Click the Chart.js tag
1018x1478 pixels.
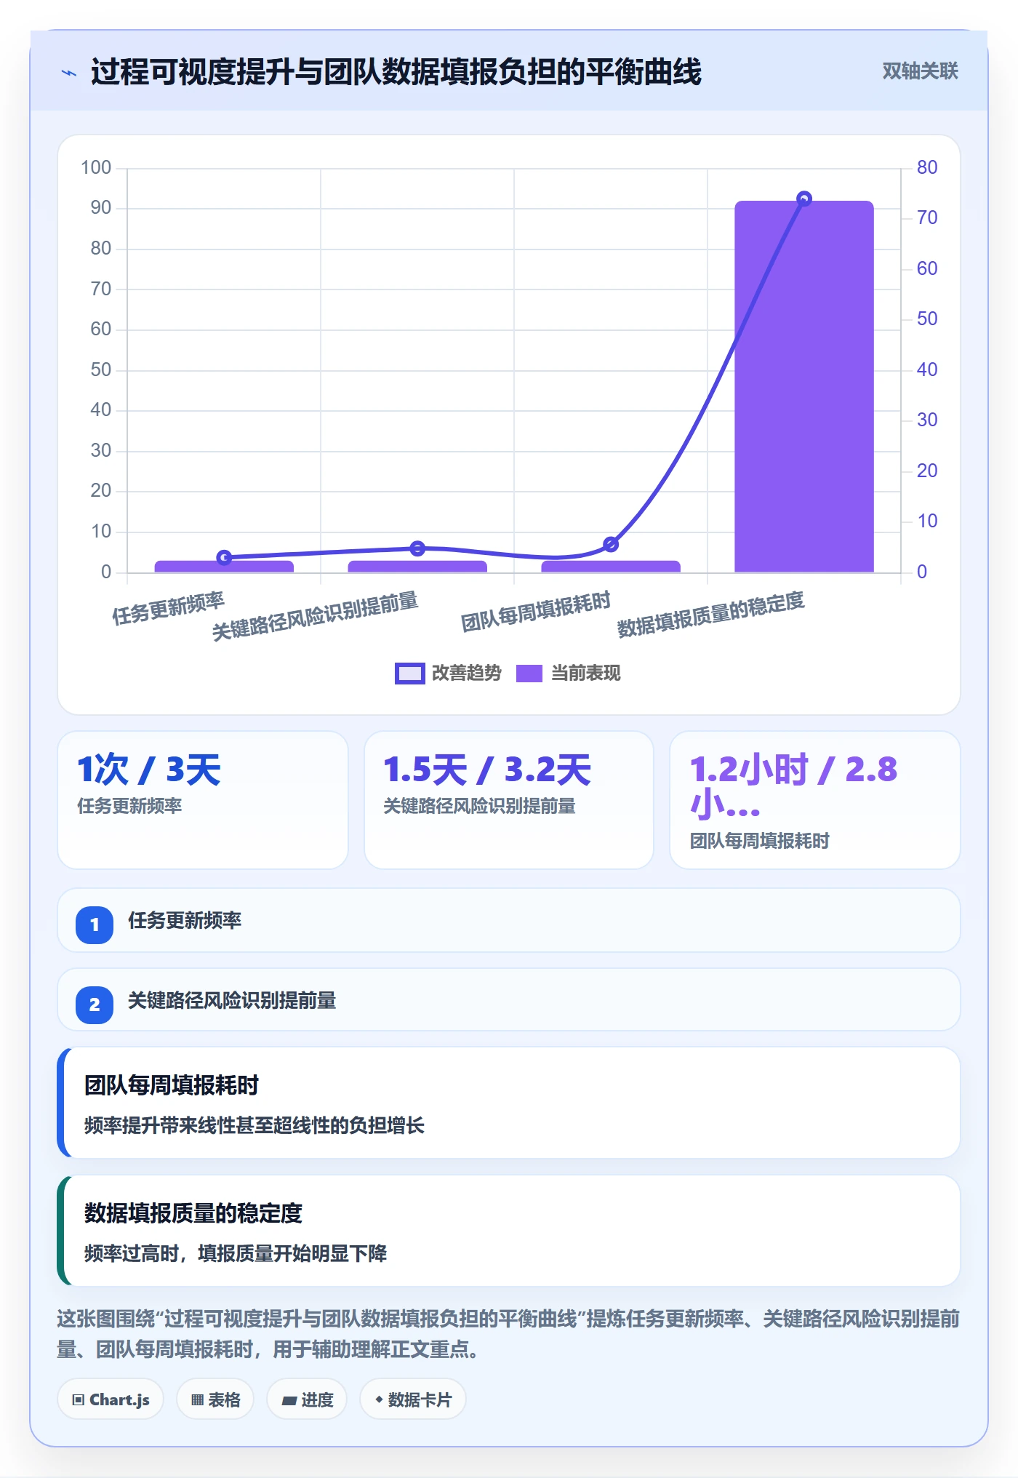111,1399
